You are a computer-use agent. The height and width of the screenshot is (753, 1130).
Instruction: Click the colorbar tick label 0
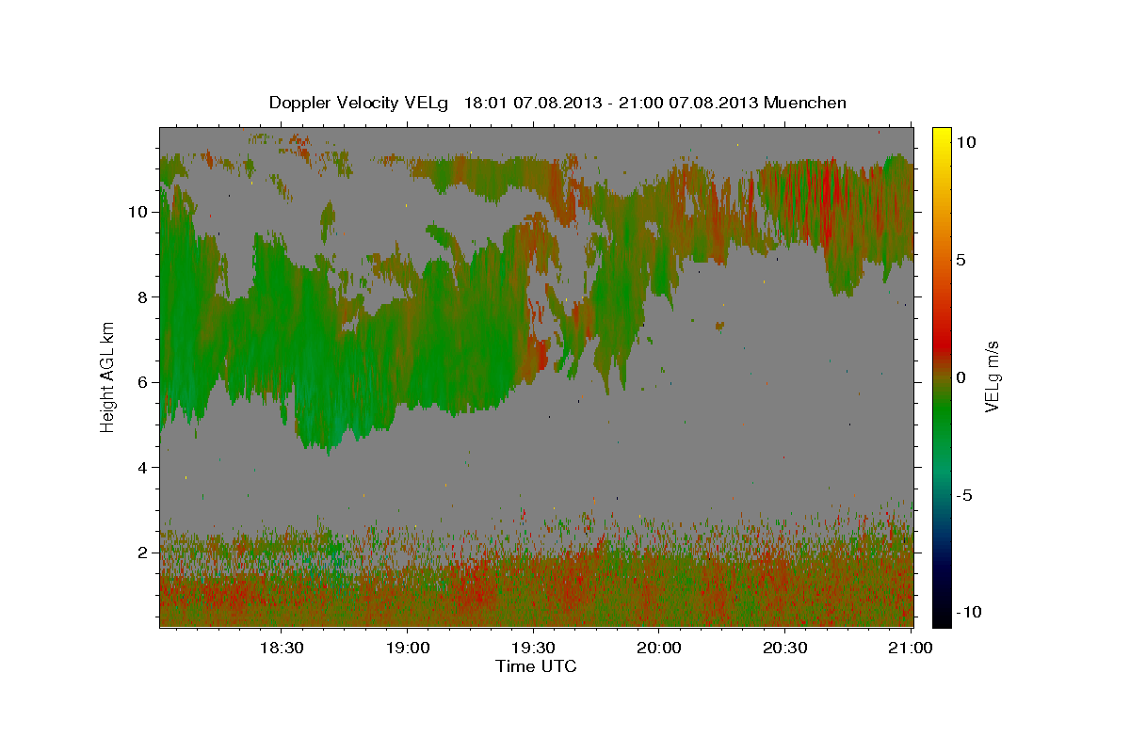[960, 377]
